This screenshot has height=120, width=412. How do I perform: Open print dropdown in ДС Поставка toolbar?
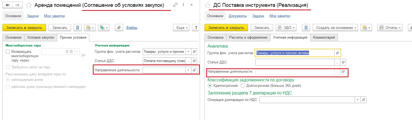[366, 27]
